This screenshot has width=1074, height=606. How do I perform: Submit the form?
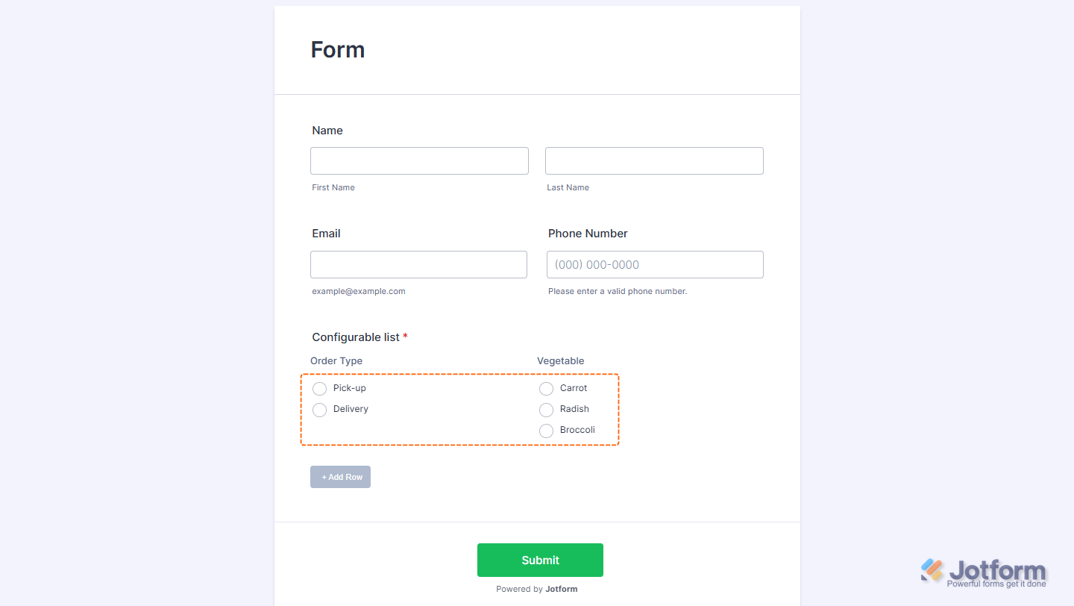[540, 560]
